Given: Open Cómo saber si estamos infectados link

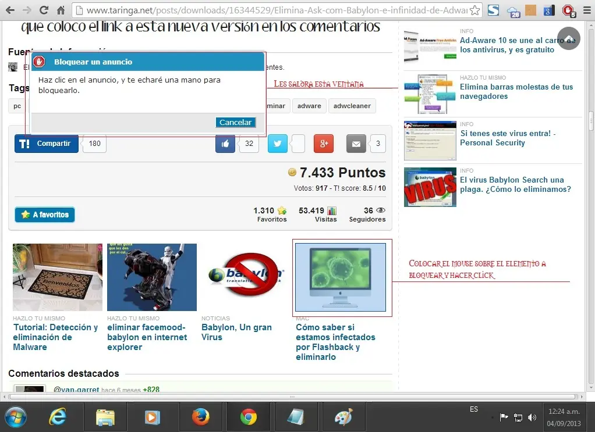Looking at the screenshot, I should [335, 342].
